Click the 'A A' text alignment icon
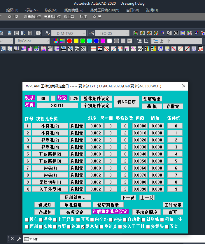Image resolution: width=205 pixels, height=244 pixels. pyautogui.click(x=120, y=49)
